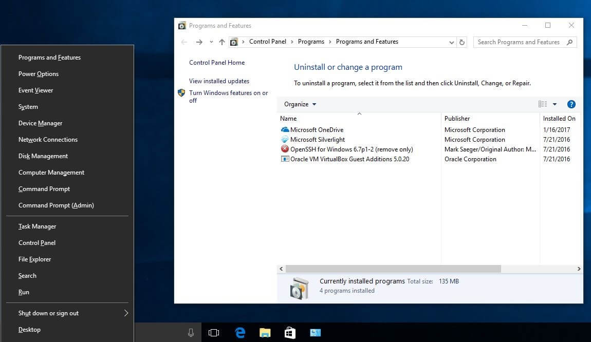Click the change view layout icon
591x342 pixels.
[543, 104]
